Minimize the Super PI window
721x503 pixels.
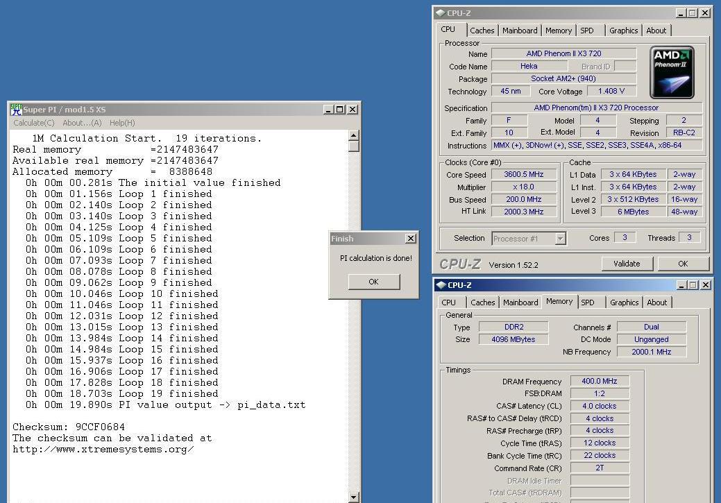[328, 110]
